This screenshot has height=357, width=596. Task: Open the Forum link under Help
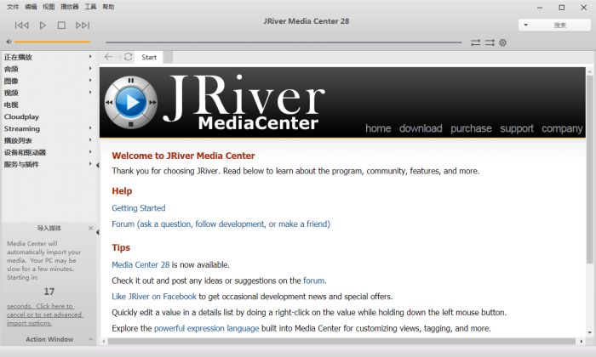pos(221,224)
